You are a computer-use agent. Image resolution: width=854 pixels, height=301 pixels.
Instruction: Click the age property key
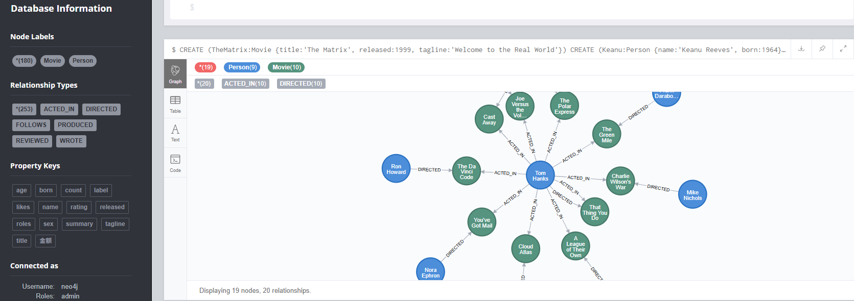pos(21,190)
